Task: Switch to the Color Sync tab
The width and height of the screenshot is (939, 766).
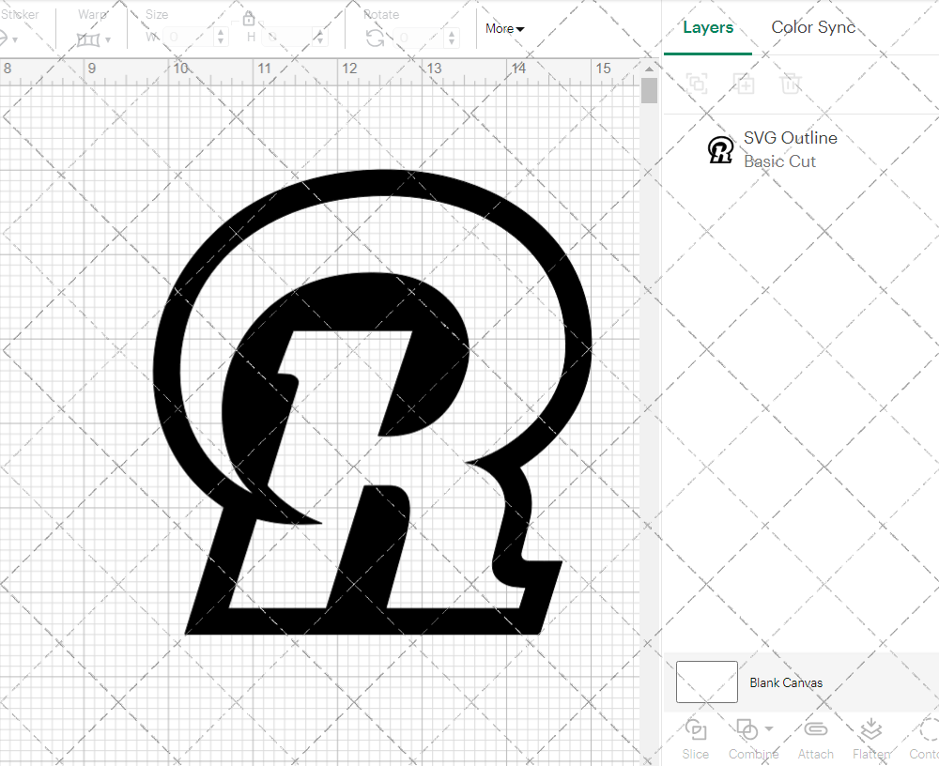Action: pyautogui.click(x=813, y=27)
